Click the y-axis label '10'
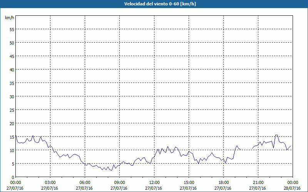This screenshot has width=308, height=192. pyautogui.click(x=12, y=151)
